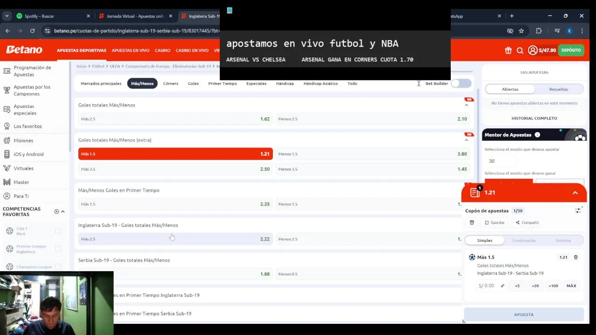This screenshot has height=335, width=596.
Task: Open Los favoritos sidebar item
Action: 28,126
